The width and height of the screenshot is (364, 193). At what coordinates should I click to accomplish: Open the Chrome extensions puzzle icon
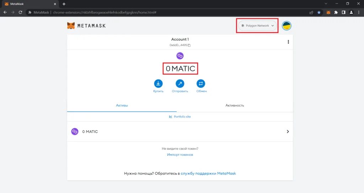(x=336, y=12)
